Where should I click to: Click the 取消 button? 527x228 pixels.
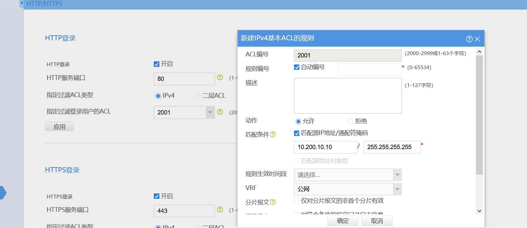(x=377, y=221)
